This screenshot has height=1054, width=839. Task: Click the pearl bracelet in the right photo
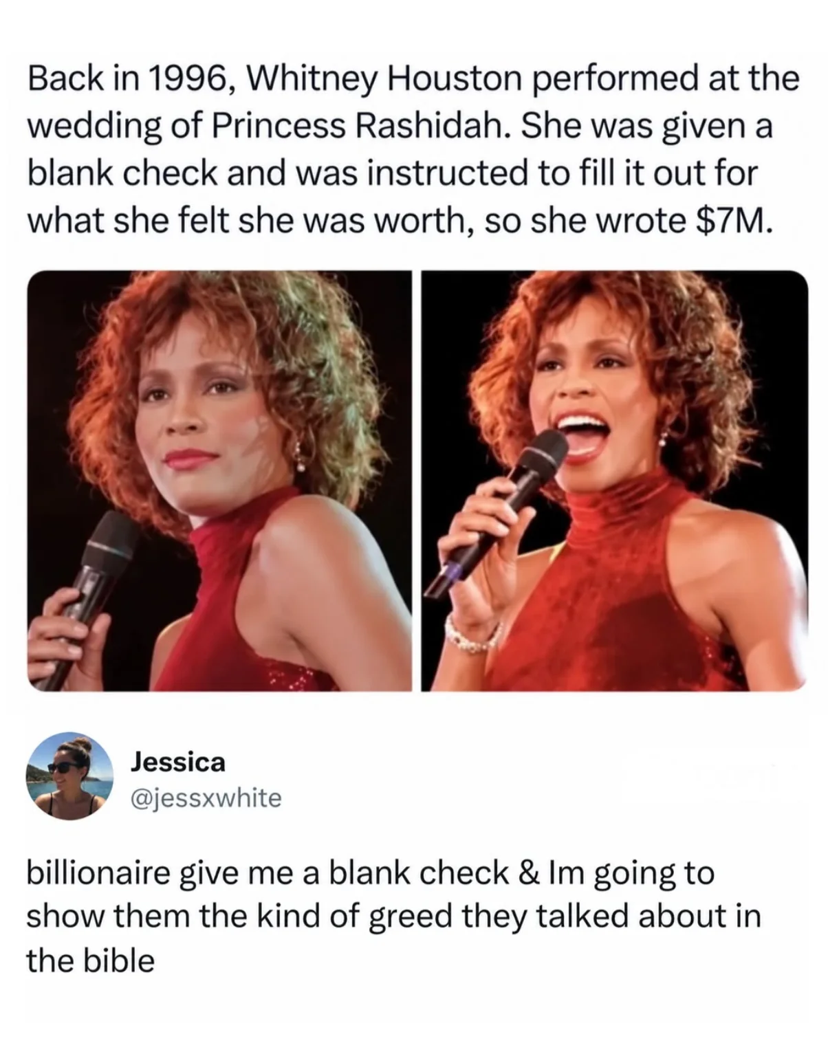(x=472, y=634)
